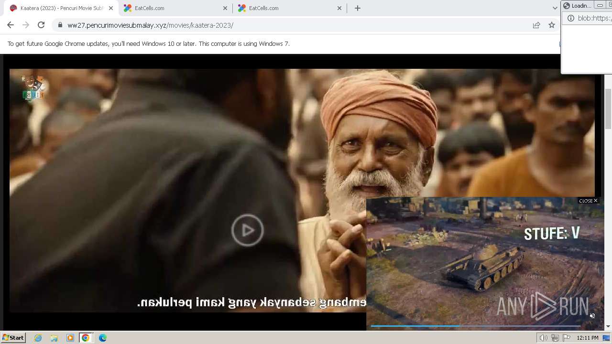Click the page vertical scrollbar thumb

(x=608, y=109)
